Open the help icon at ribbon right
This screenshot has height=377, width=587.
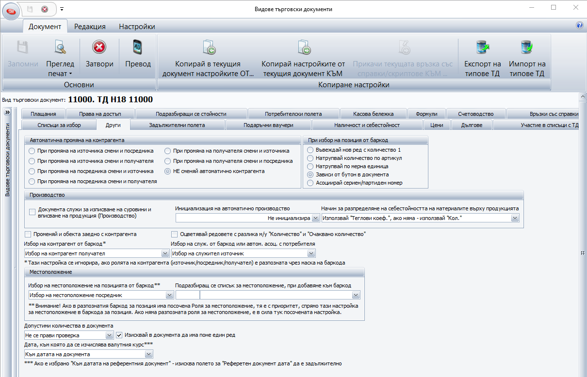coord(579,25)
